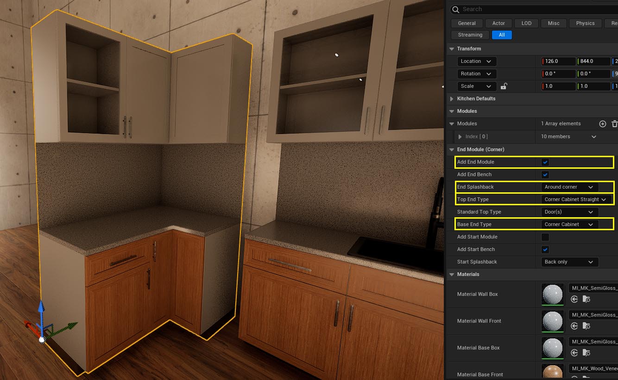Click the "1 Array elements" text
618x380 pixels.
pos(561,123)
